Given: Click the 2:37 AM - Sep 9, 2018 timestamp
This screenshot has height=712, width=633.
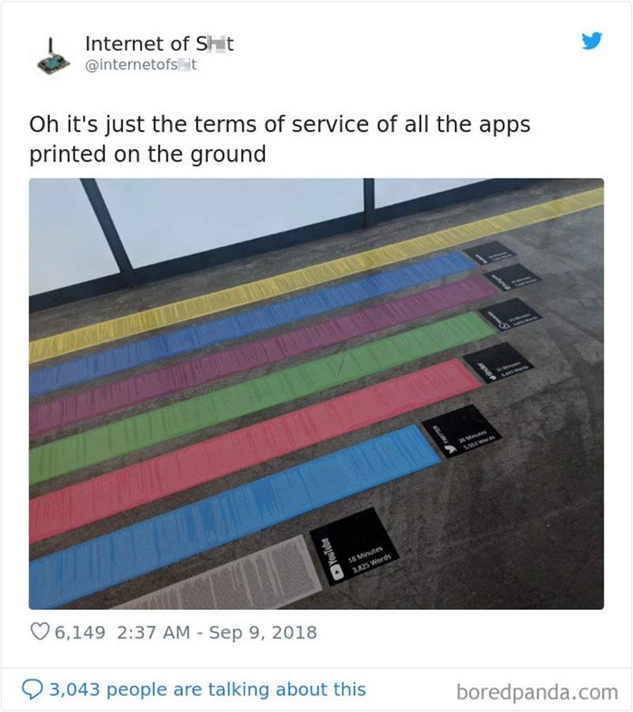Looking at the screenshot, I should click(214, 632).
